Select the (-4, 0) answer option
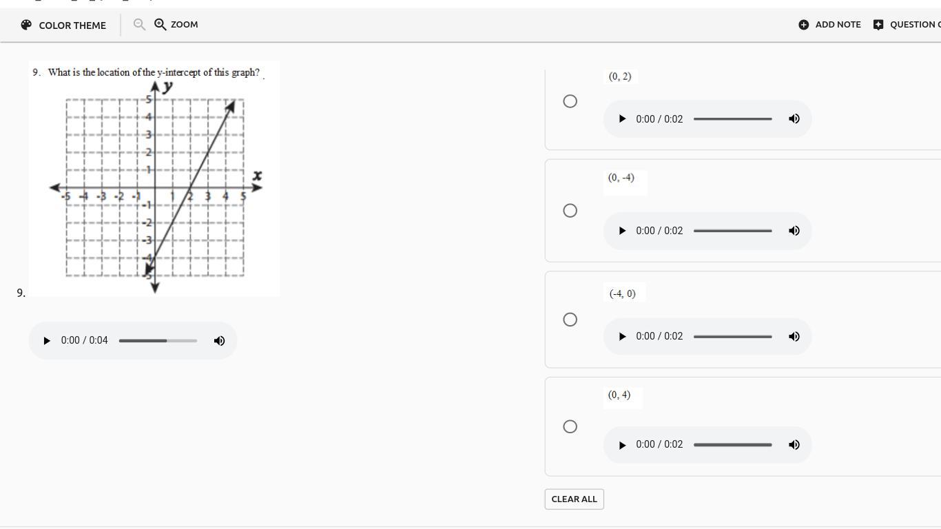 point(570,320)
